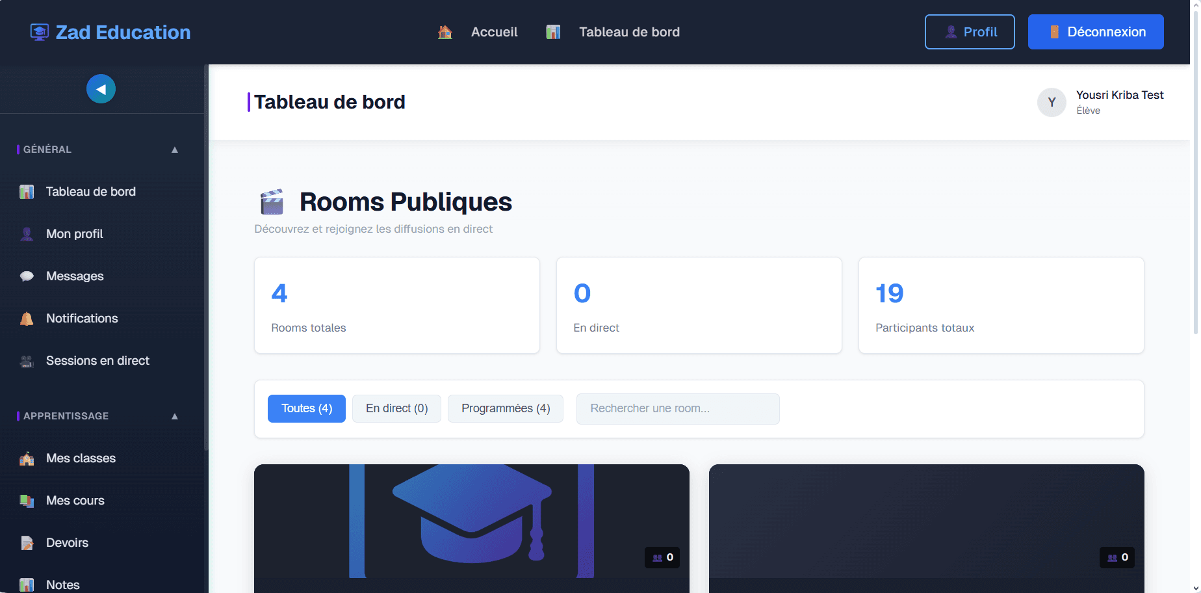Click the Mon profil person icon
The image size is (1201, 593).
[27, 234]
